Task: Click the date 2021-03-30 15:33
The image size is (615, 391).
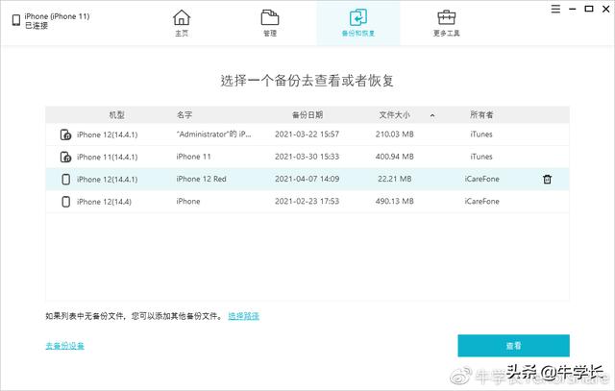Action: pyautogui.click(x=307, y=157)
